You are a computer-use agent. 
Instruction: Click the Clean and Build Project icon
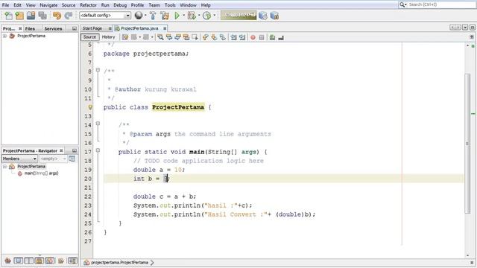pyautogui.click(x=165, y=16)
